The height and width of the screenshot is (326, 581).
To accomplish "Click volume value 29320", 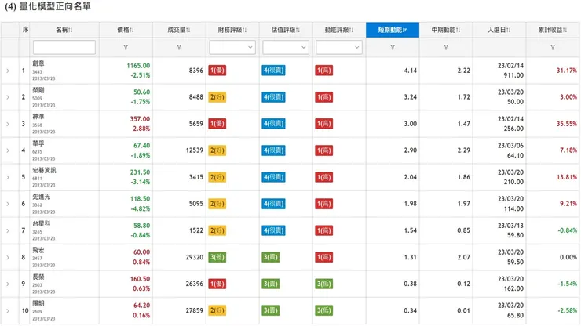I will point(195,257).
